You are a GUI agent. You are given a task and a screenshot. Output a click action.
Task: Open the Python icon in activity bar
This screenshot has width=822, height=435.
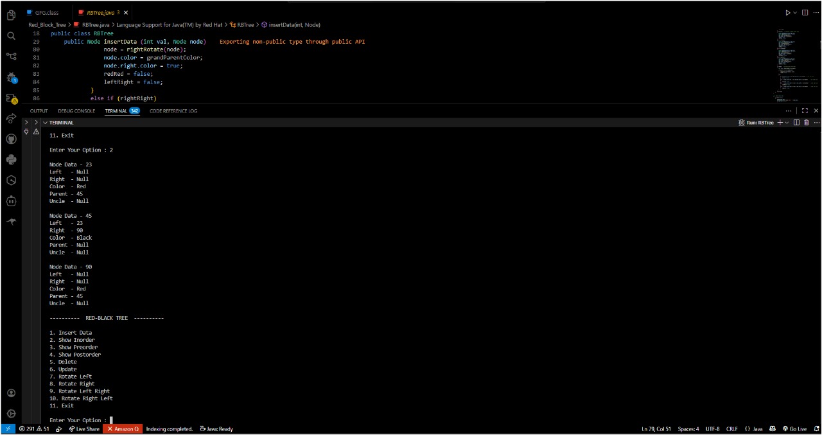[11, 159]
